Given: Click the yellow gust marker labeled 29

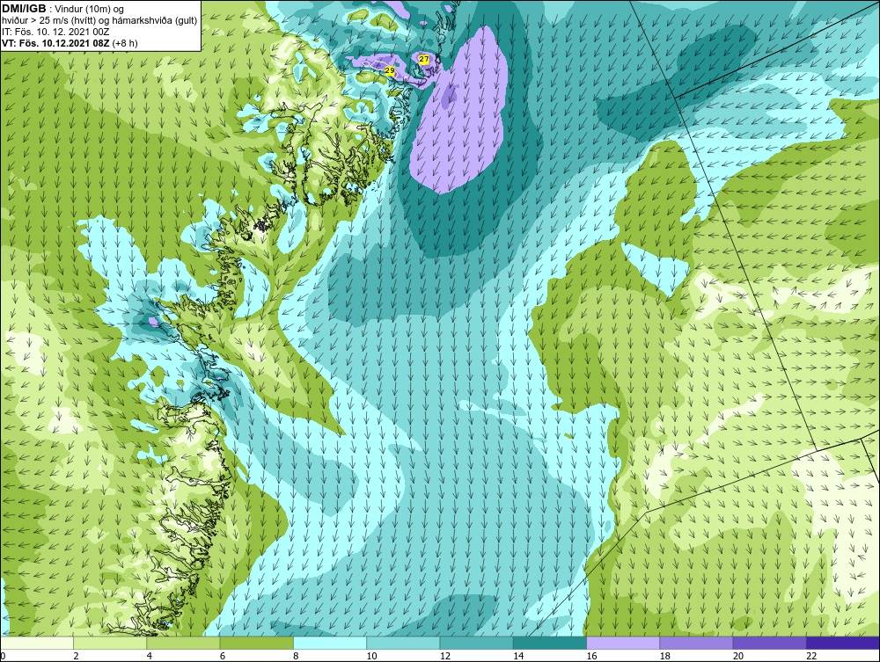Looking at the screenshot, I should [x=390, y=70].
